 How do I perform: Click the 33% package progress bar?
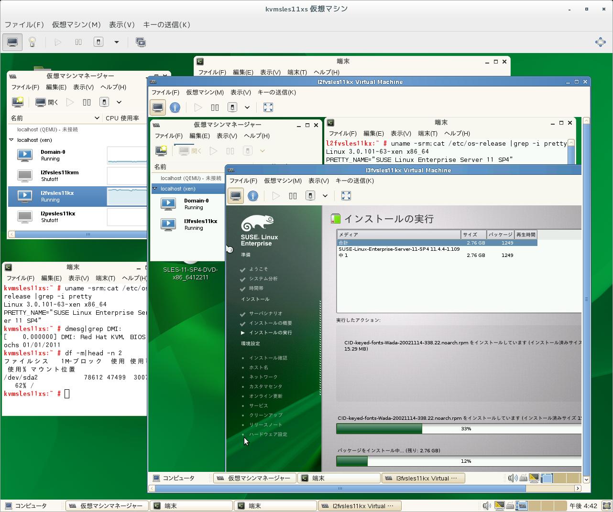(x=459, y=429)
